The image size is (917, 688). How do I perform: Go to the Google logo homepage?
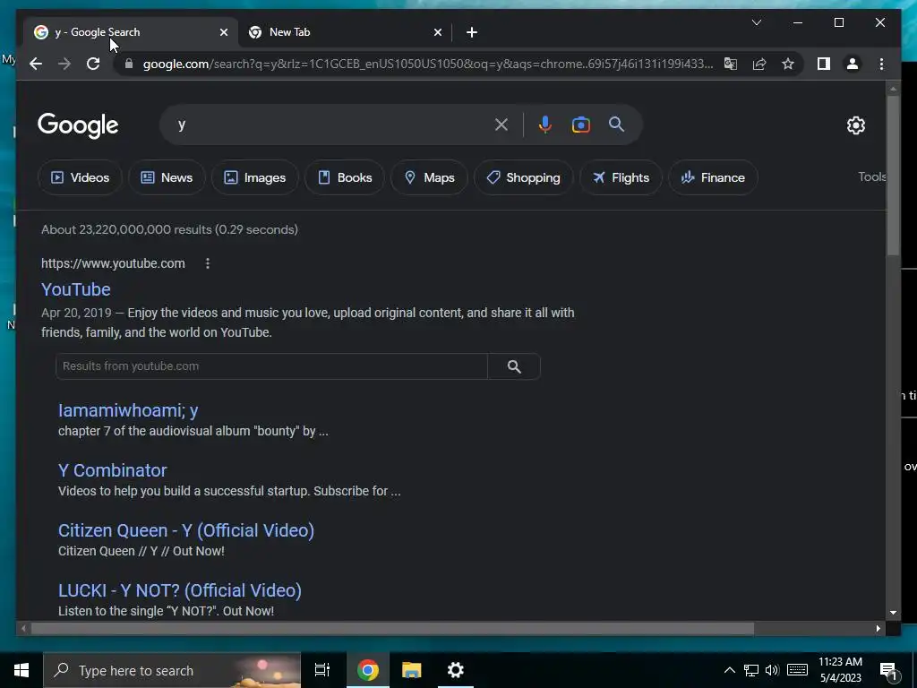[x=78, y=125]
